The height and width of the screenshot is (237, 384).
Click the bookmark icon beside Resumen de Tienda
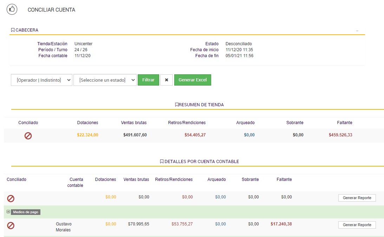[177, 105]
